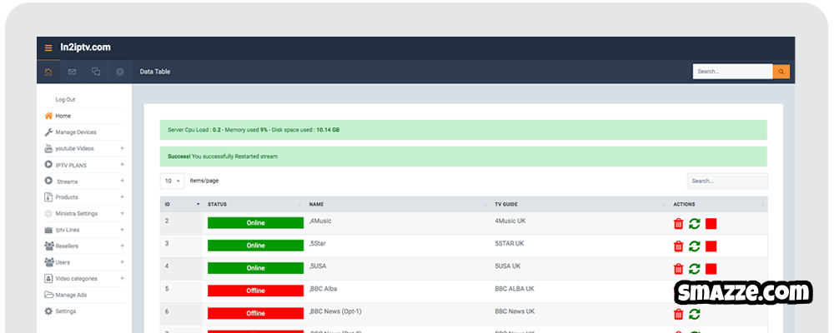Open Iptv Lines menu item
834x333 pixels.
coord(67,230)
